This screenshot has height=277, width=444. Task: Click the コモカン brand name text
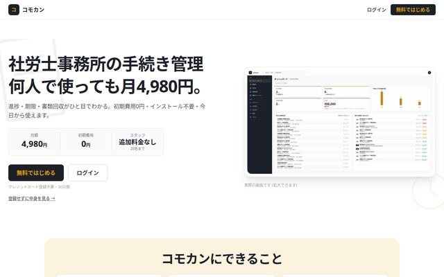(33, 10)
